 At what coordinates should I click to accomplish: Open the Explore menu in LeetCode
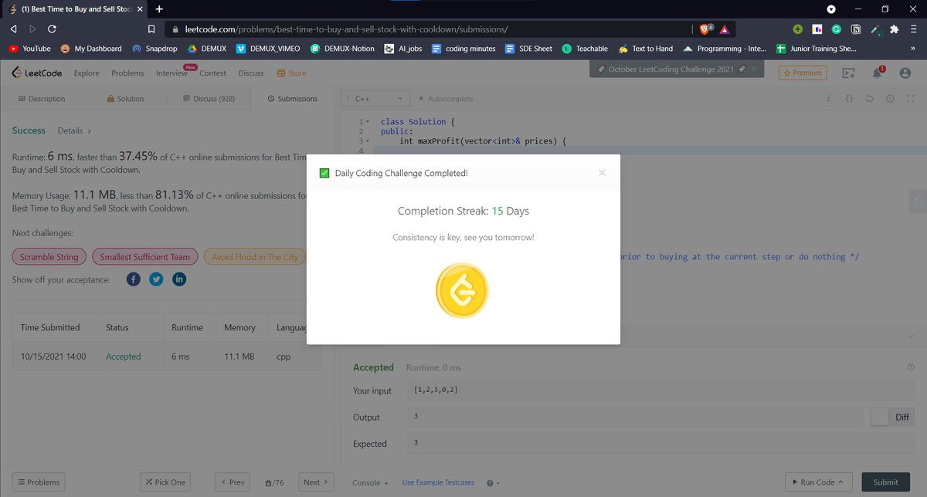click(87, 73)
